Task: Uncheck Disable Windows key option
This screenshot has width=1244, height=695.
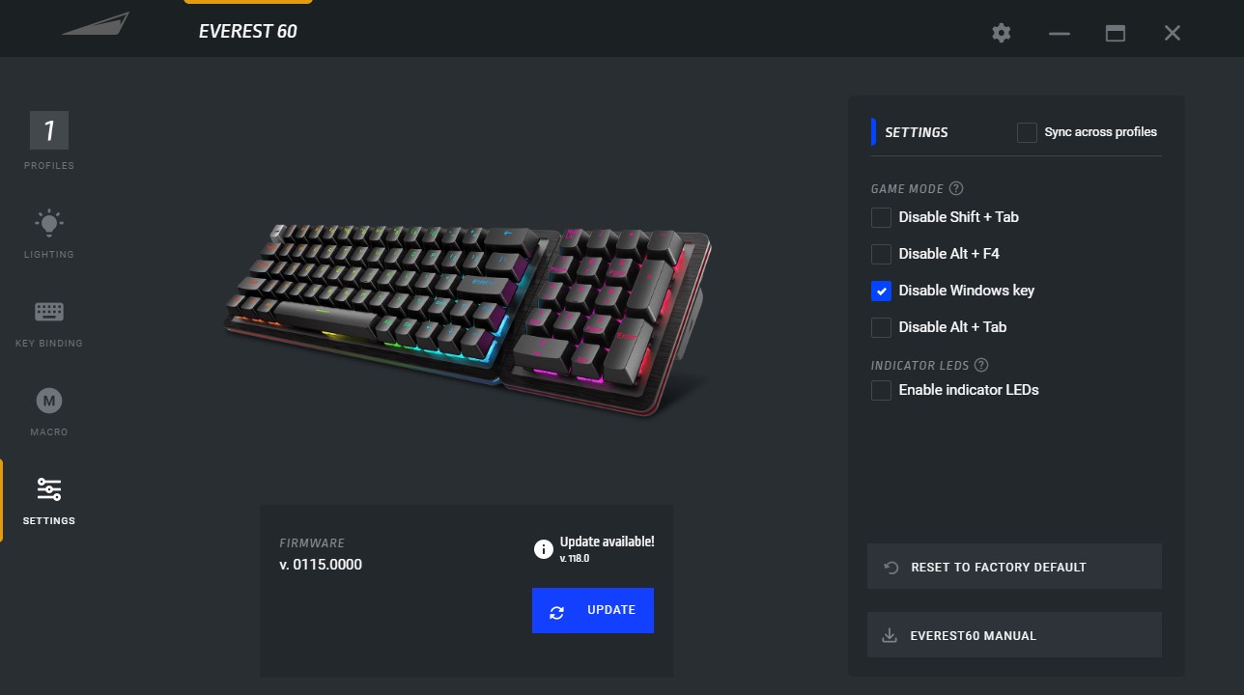Action: click(x=881, y=291)
